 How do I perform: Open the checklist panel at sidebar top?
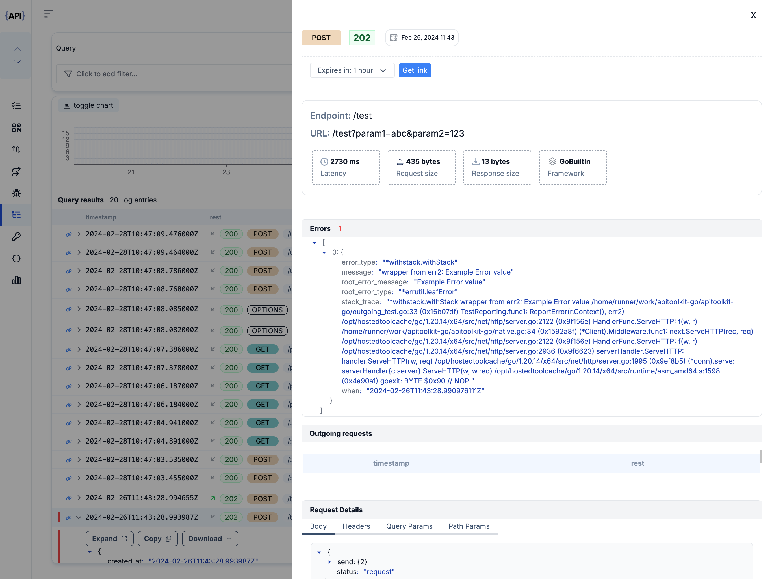16,105
